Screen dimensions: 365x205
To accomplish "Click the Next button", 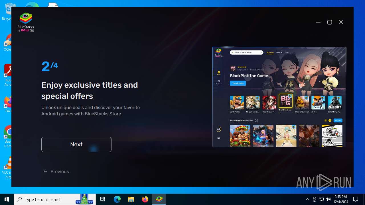I will click(x=76, y=144).
